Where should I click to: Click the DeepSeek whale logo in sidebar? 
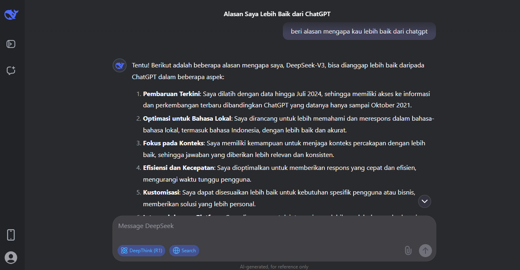pyautogui.click(x=11, y=15)
